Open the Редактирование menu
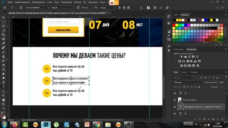 (22, 2)
